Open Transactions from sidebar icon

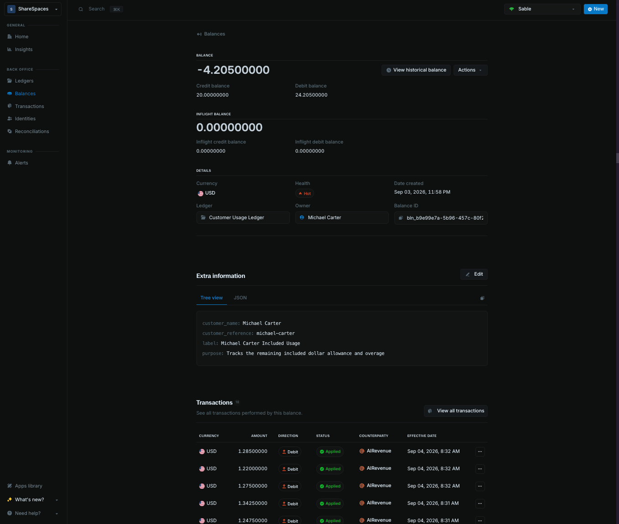10,106
